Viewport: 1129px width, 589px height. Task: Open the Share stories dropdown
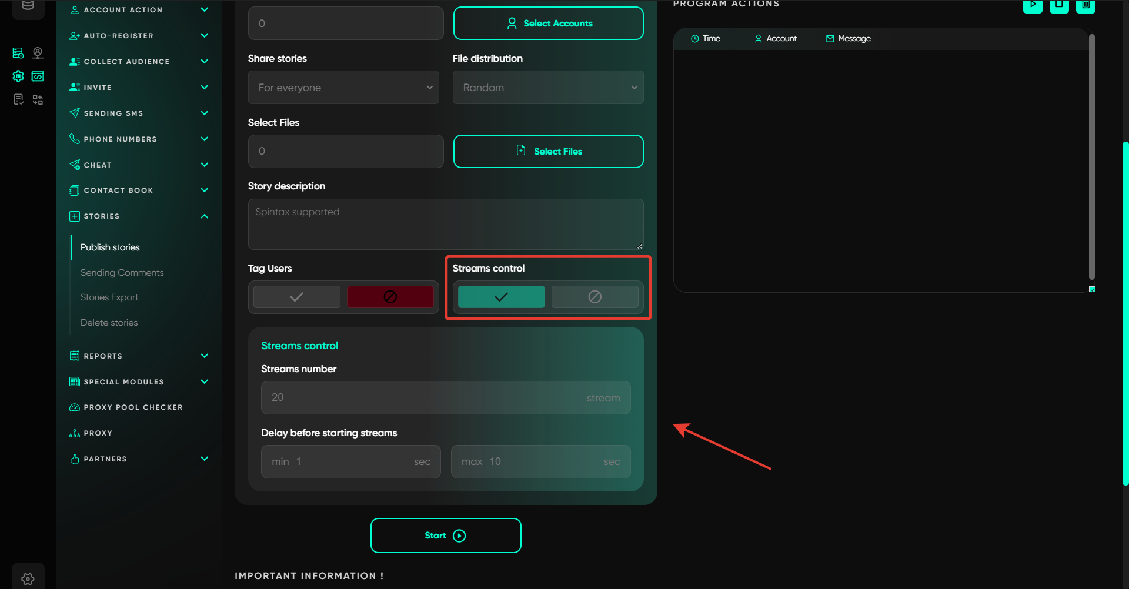(343, 88)
